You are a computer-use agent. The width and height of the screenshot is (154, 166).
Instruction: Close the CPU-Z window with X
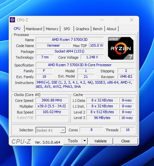point(132,20)
